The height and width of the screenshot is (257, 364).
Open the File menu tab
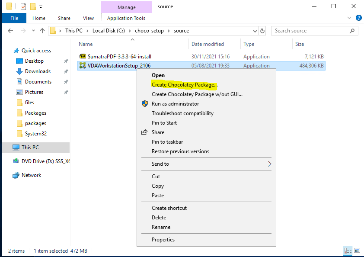coord(14,18)
